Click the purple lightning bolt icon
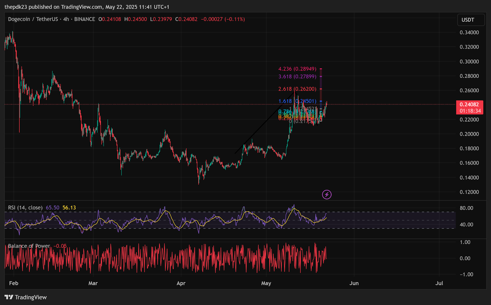491x305 pixels. (327, 194)
